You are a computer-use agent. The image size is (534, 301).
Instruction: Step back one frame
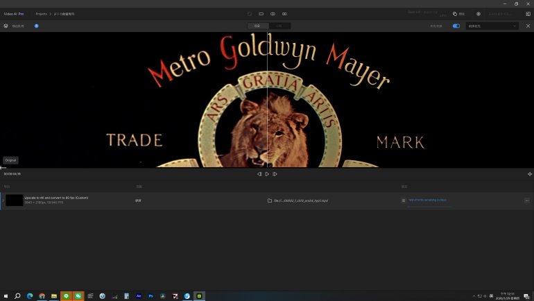259,174
